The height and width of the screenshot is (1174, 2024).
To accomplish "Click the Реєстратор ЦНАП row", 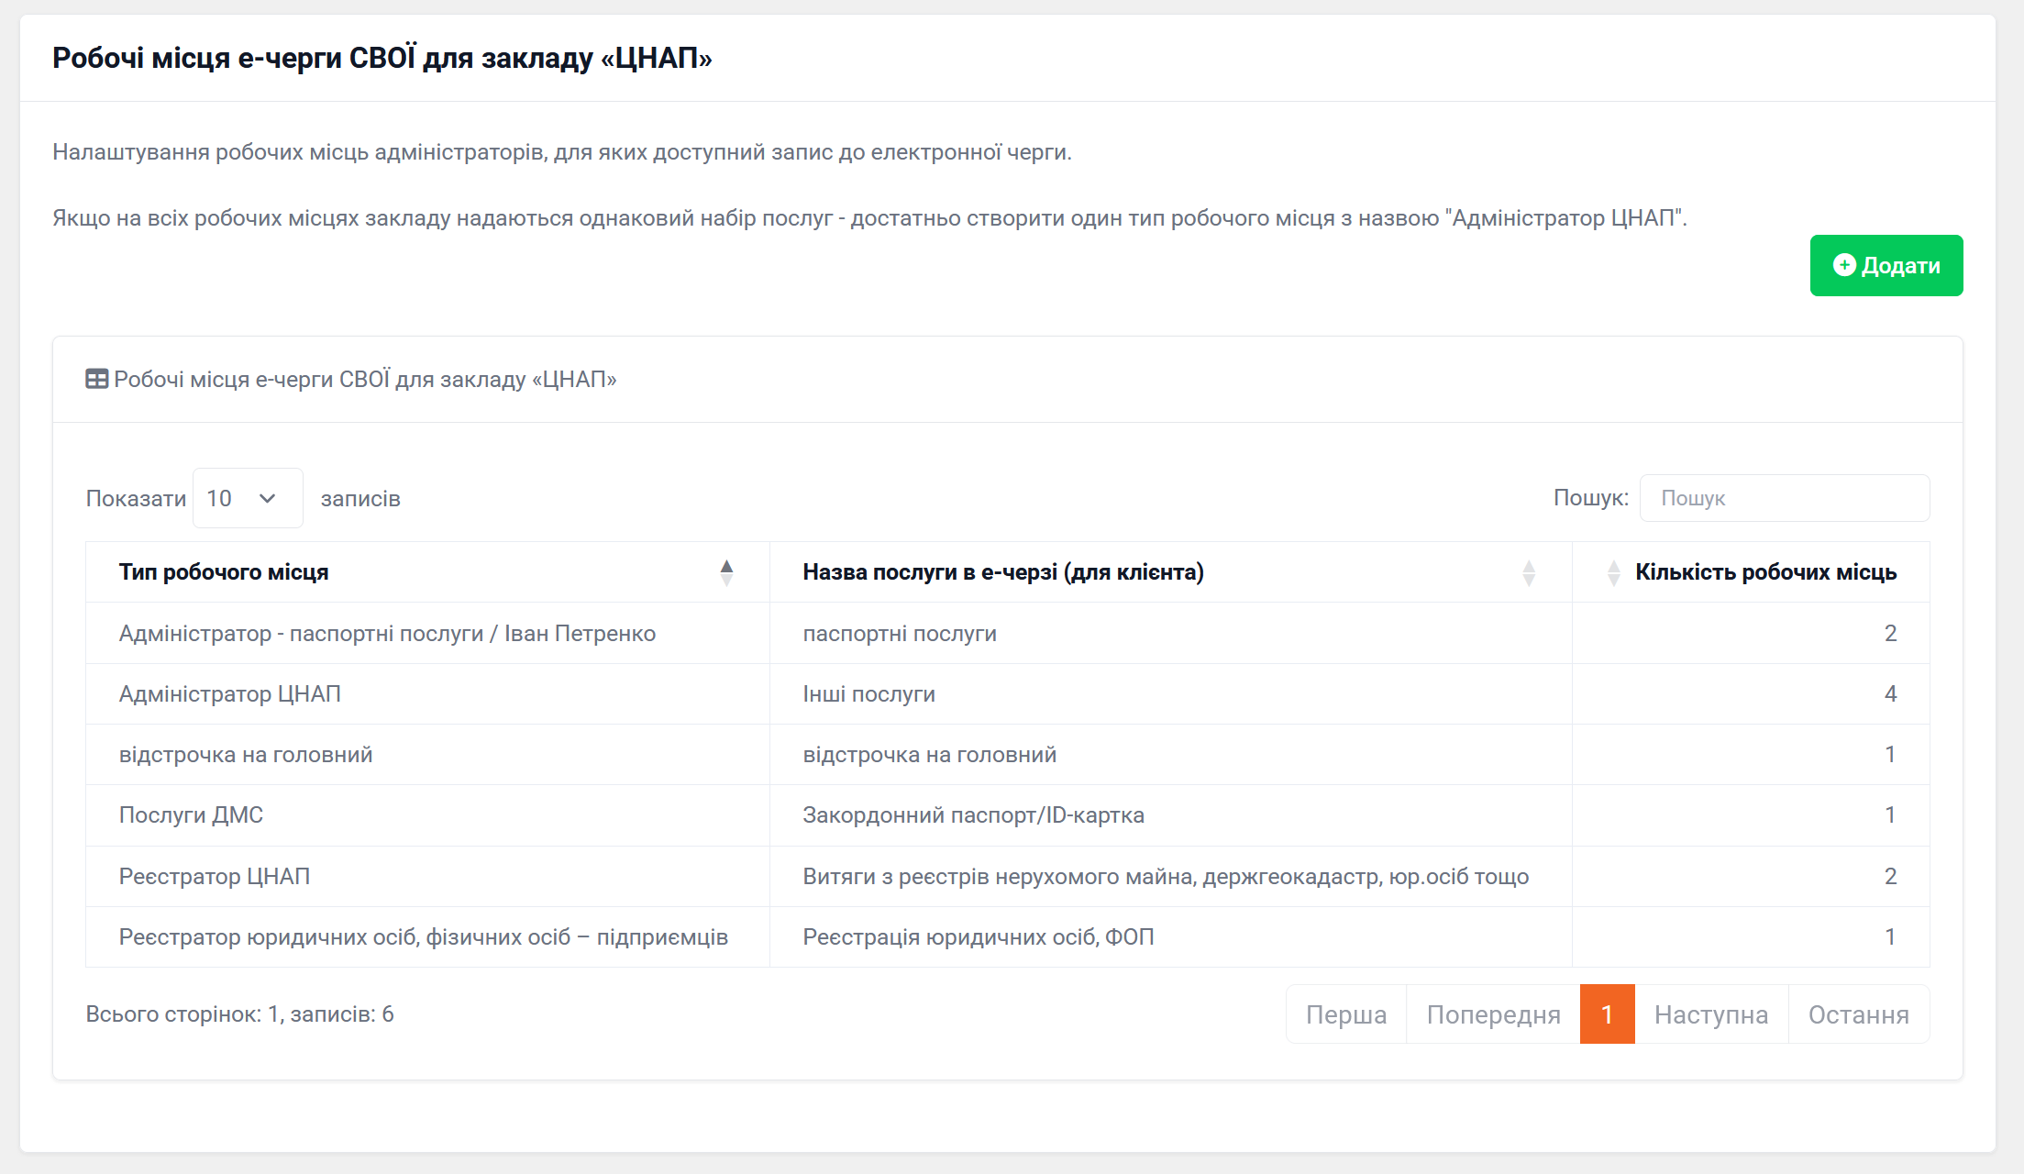I will click(x=215, y=877).
